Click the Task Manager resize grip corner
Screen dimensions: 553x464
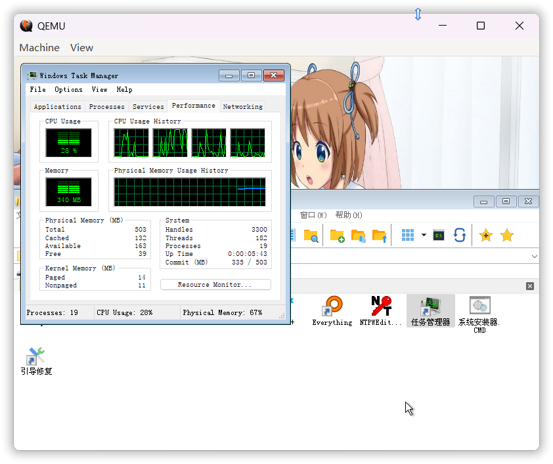282,316
